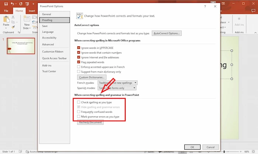Open the French modes dropdown
The width and height of the screenshot is (258, 154).
point(118,83)
